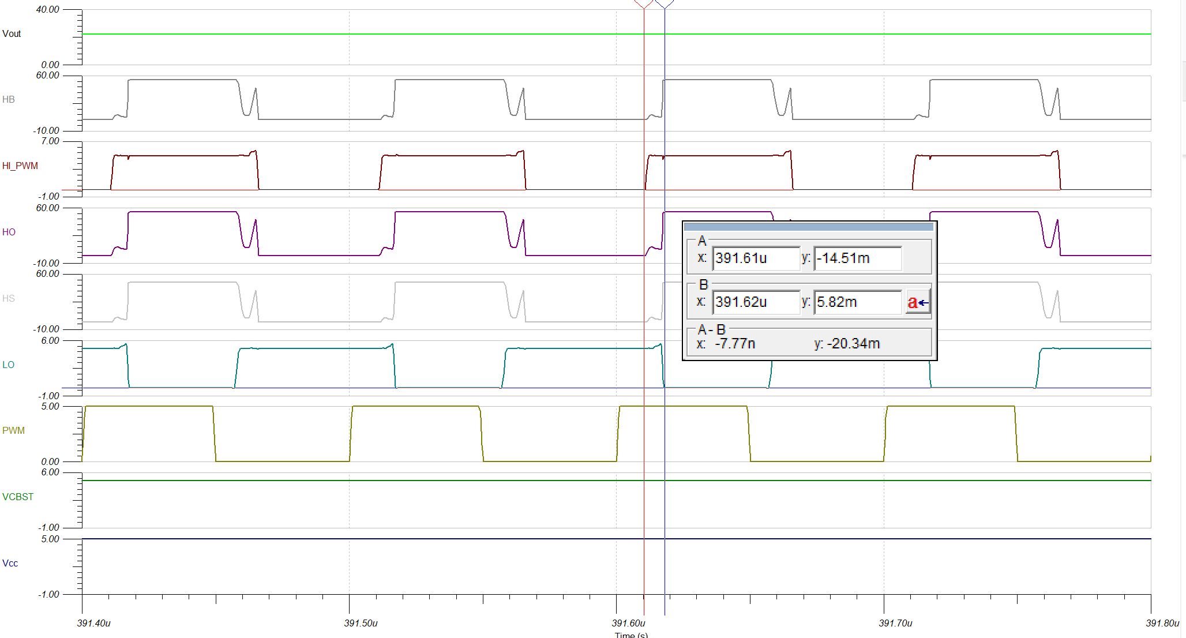The image size is (1186, 638).
Task: Click the 40.00 Vout axis maximum label
Action: 47,10
